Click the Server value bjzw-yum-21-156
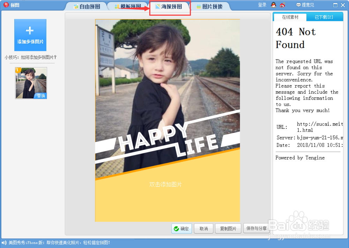Viewport: 349px width, 248px height. [320, 138]
